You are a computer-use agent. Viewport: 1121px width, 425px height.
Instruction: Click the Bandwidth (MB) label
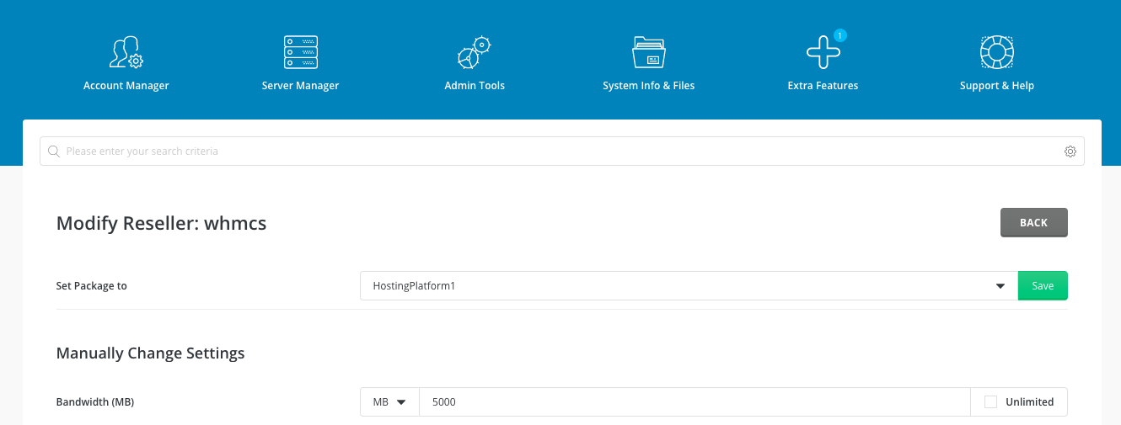95,402
